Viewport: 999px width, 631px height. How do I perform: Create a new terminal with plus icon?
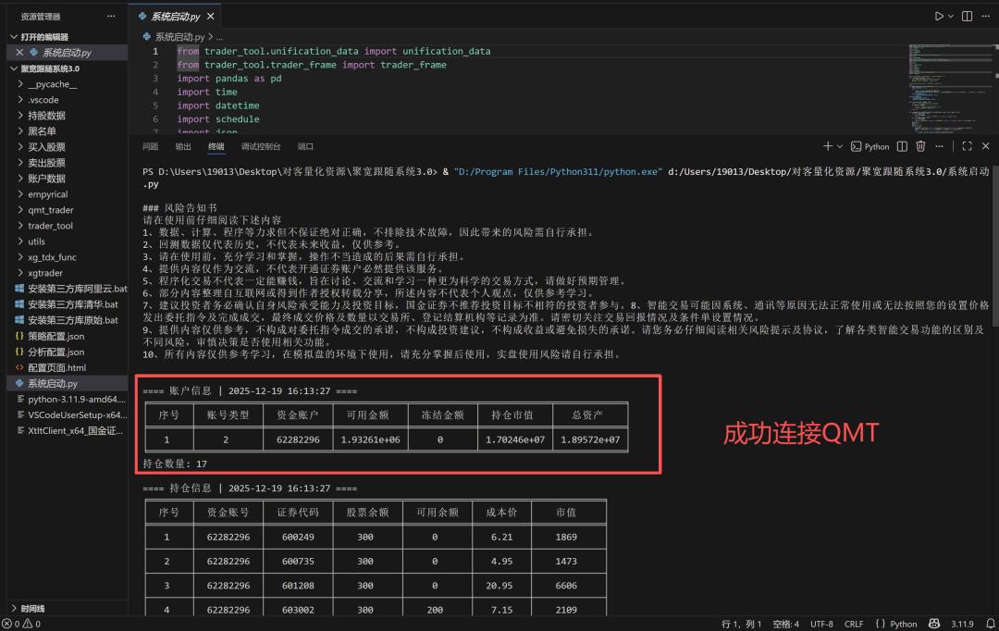[827, 146]
